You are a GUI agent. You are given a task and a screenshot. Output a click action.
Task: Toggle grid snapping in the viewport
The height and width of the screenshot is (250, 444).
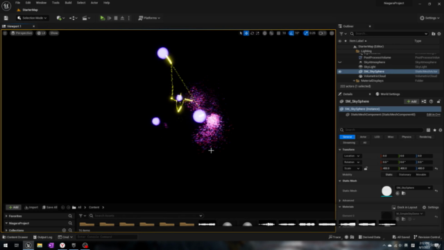tap(278, 33)
